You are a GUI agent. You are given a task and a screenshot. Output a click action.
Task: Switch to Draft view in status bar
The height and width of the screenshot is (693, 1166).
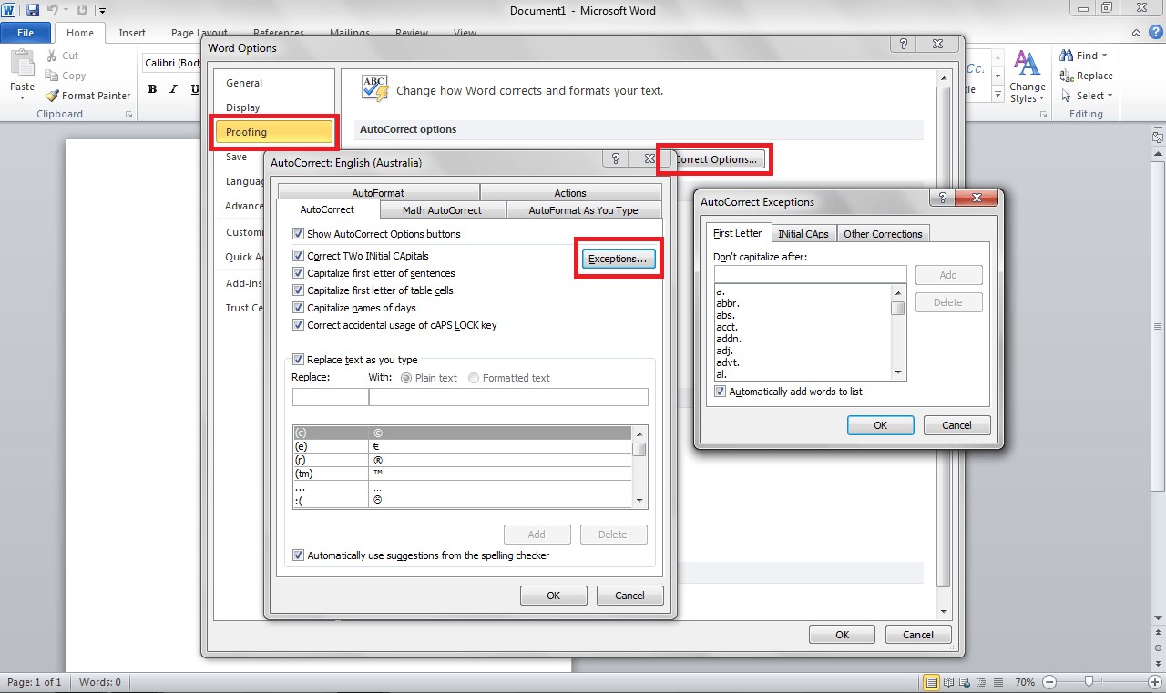[x=998, y=682]
